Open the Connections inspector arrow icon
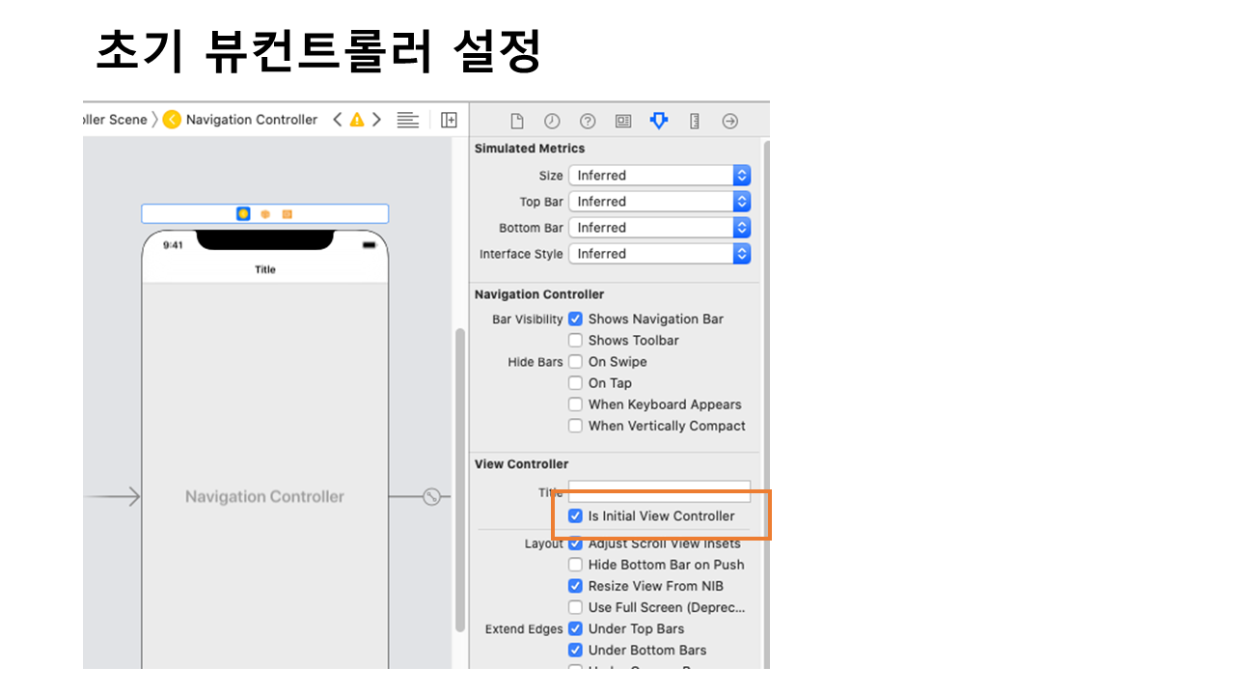Image resolution: width=1235 pixels, height=695 pixels. (730, 121)
